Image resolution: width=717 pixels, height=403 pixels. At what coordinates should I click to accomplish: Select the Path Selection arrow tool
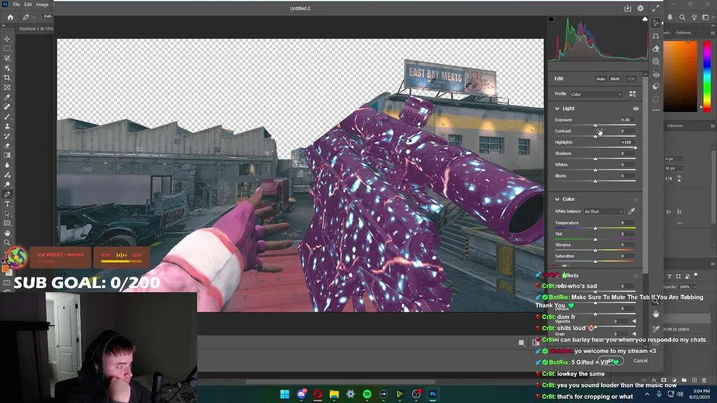click(x=7, y=214)
